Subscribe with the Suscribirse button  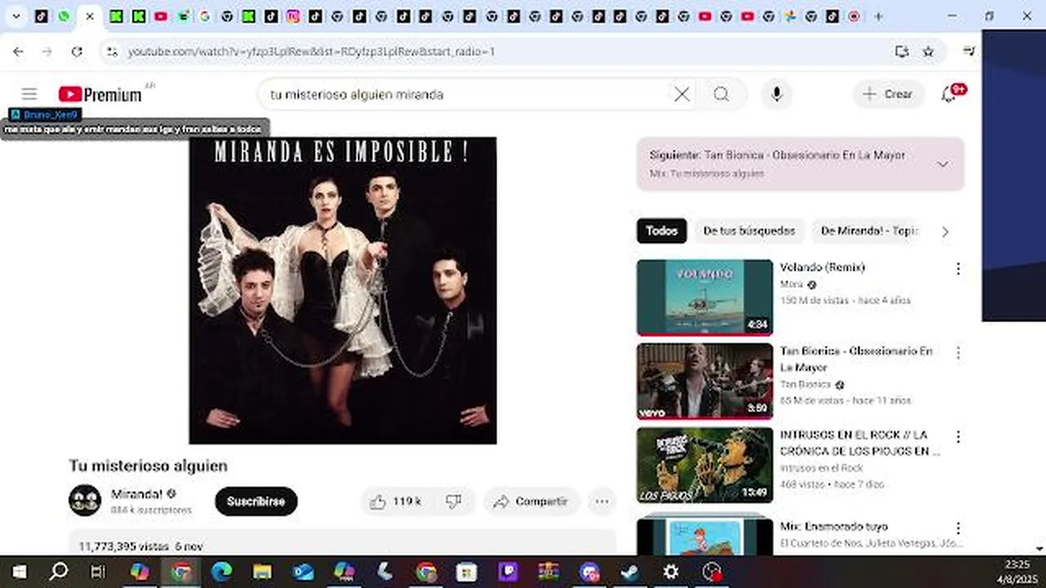(x=256, y=501)
